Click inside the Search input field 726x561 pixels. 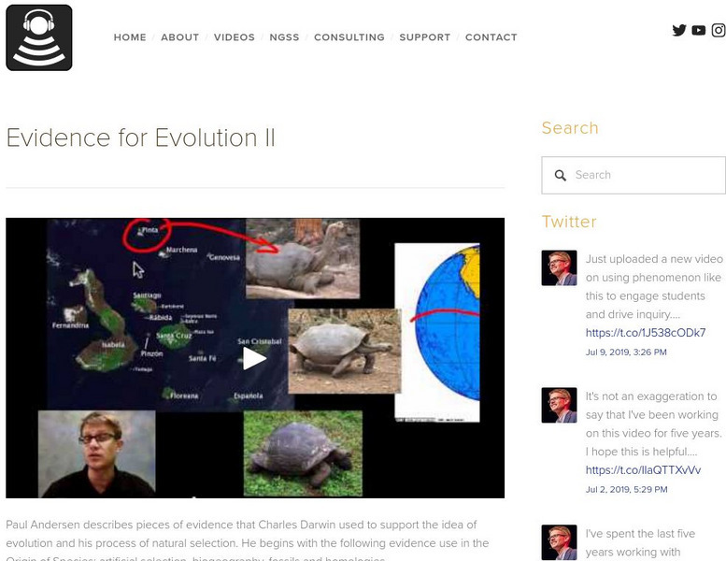(645, 175)
